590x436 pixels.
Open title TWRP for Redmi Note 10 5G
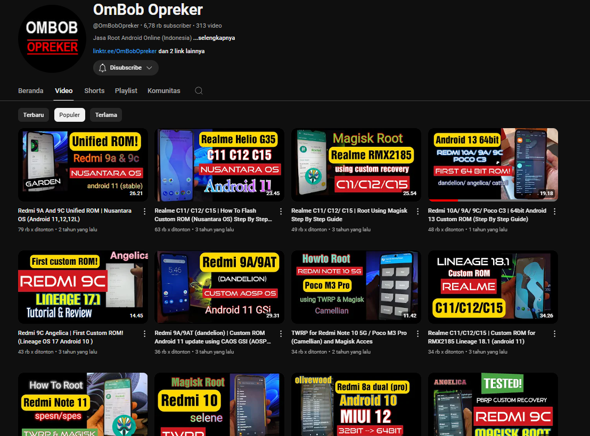pyautogui.click(x=349, y=337)
